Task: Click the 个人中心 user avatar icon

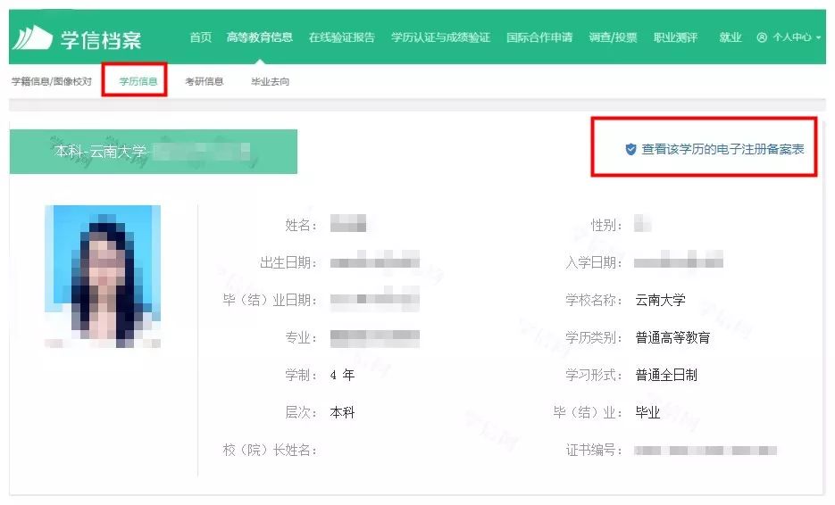Action: [762, 37]
